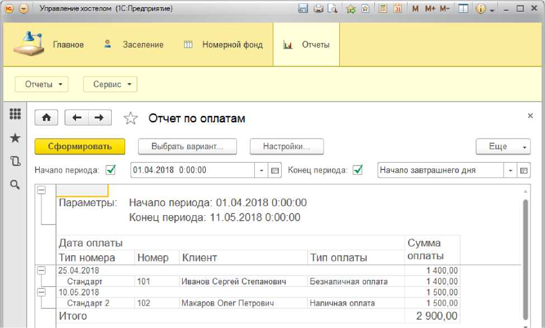The width and height of the screenshot is (545, 328).
Task: Open the Сервис dropdown menu
Action: (x=110, y=84)
